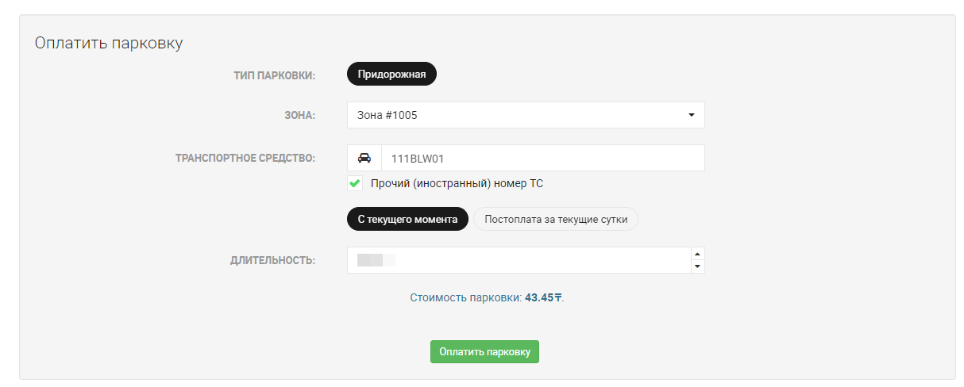Click the 'Стоимость парковки' text
The image size is (964, 387).
[465, 298]
